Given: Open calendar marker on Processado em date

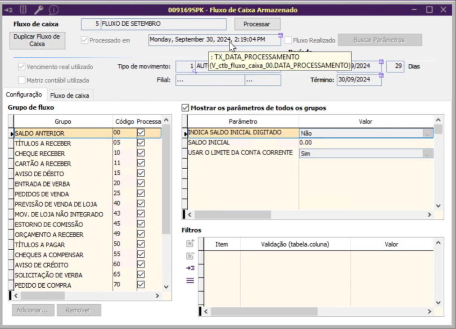Looking at the screenshot, I should [x=280, y=35].
